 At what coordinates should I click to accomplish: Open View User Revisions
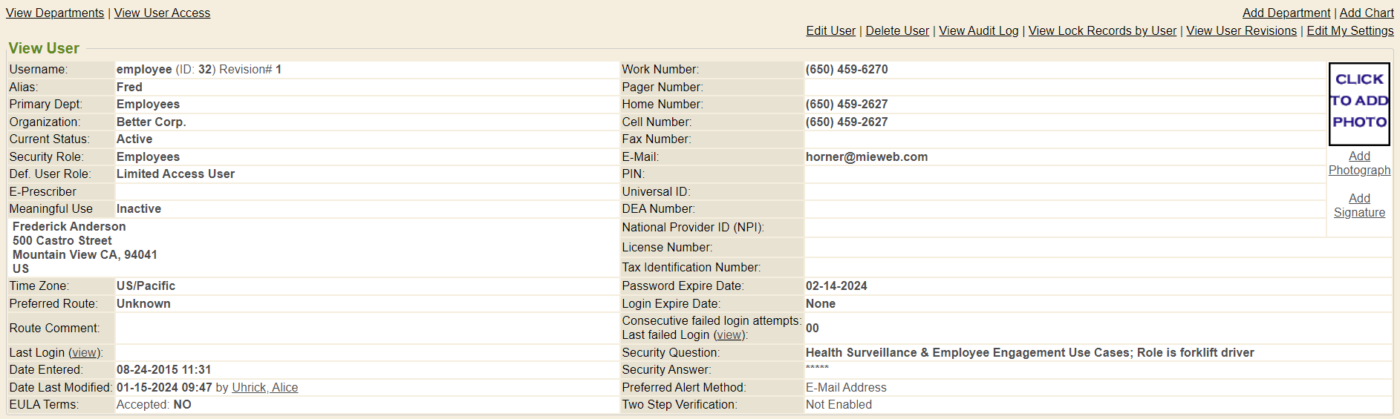point(1241,31)
